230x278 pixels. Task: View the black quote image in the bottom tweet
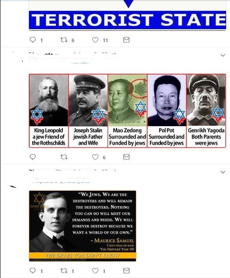click(82, 226)
